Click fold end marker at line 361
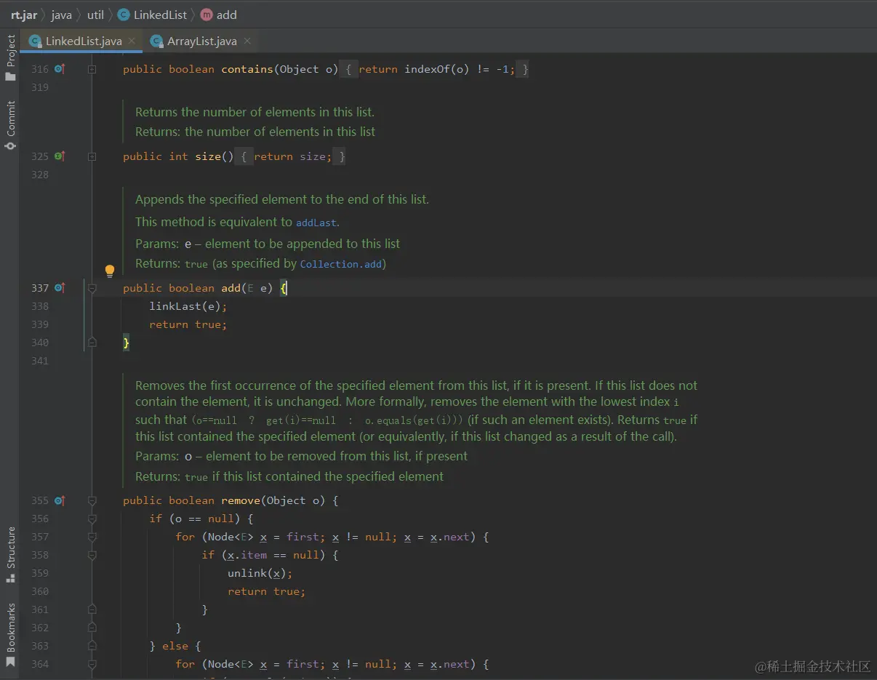The width and height of the screenshot is (877, 680). coord(92,609)
